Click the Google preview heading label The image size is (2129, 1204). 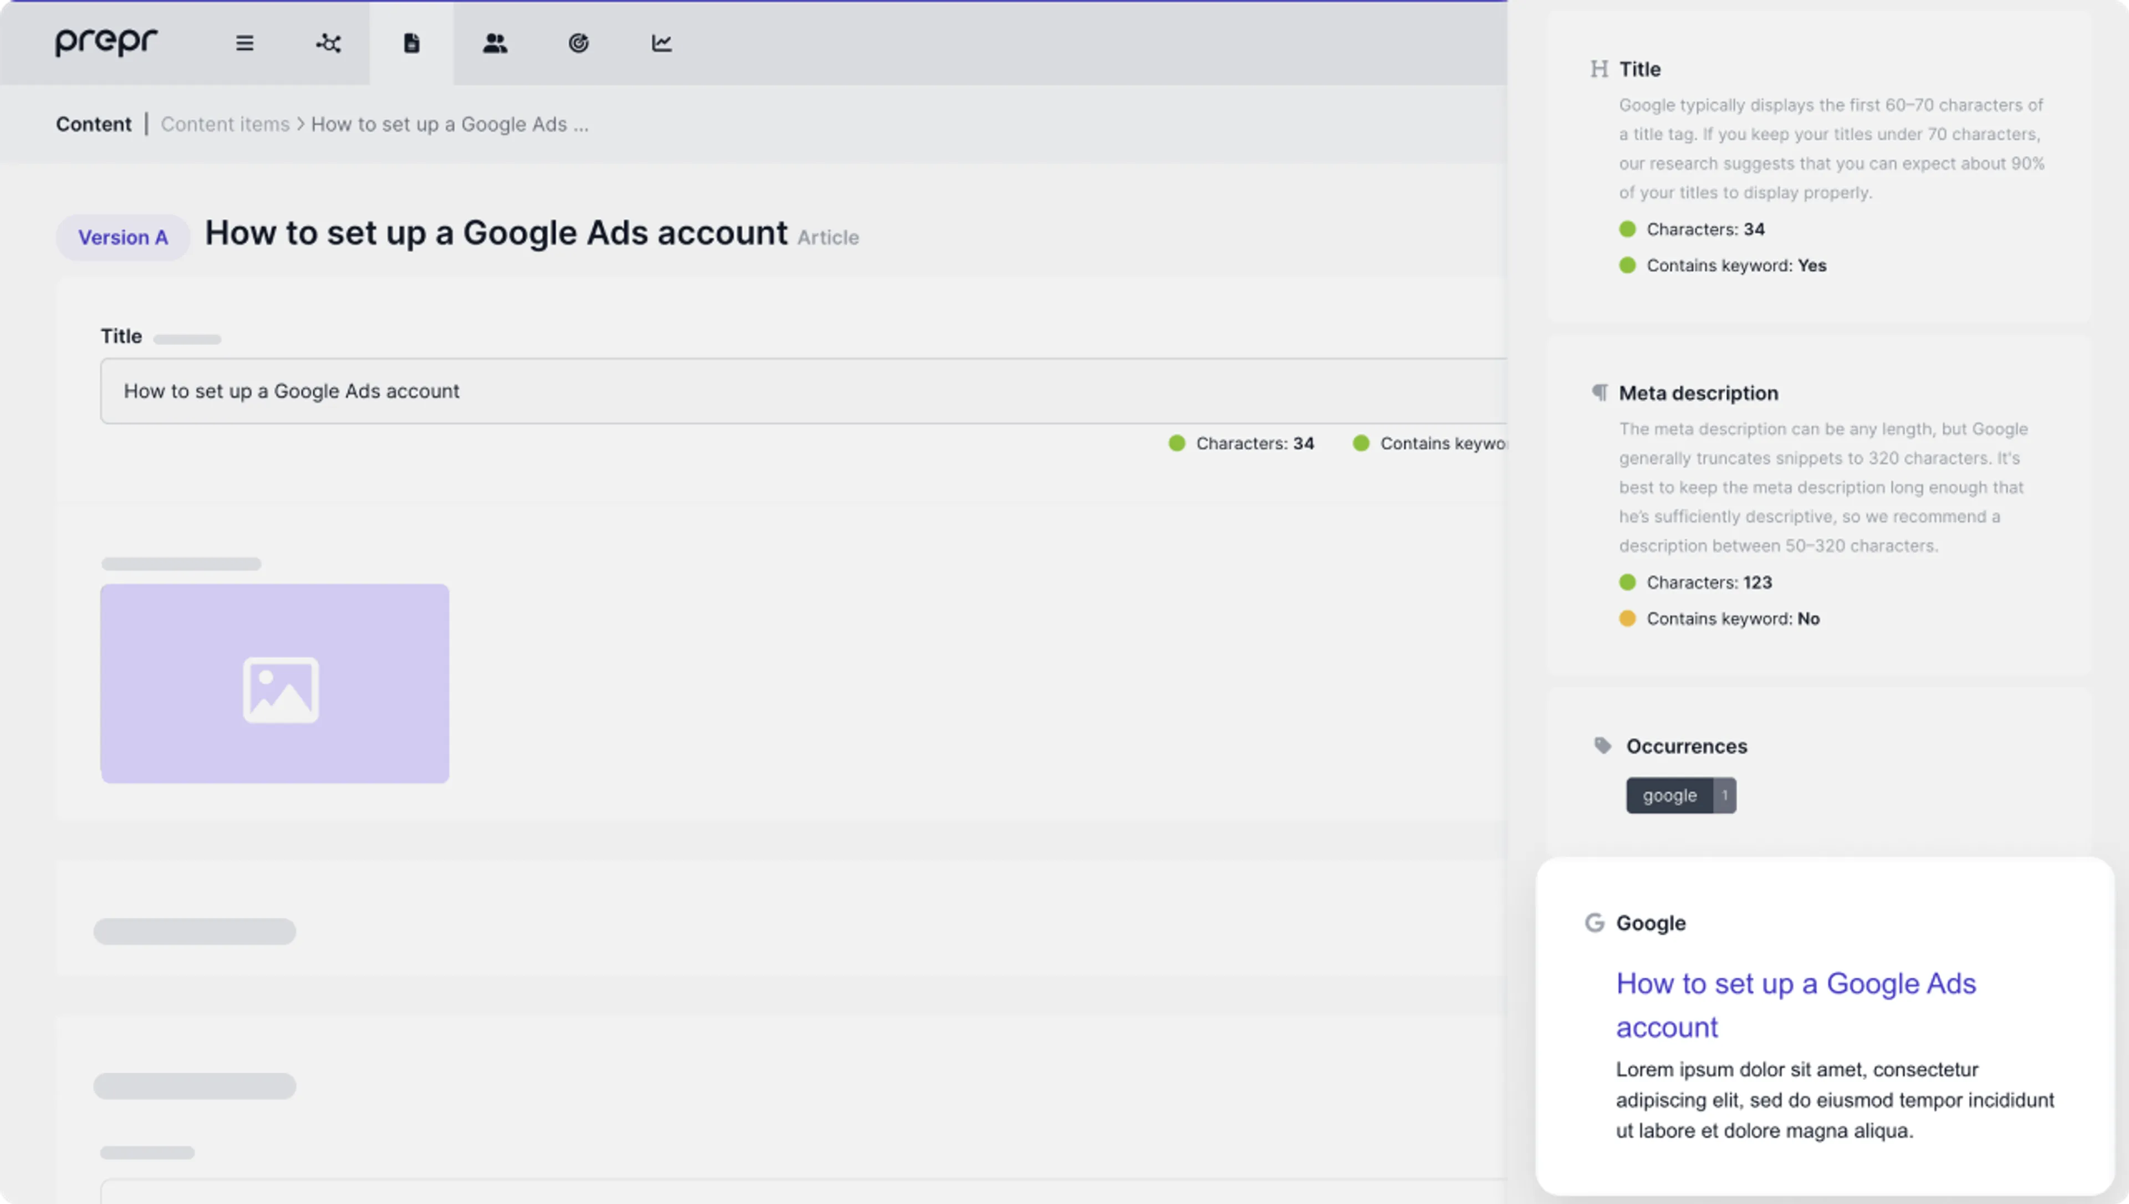coord(1651,924)
